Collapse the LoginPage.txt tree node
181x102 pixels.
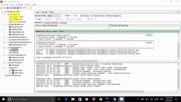tap(5, 14)
